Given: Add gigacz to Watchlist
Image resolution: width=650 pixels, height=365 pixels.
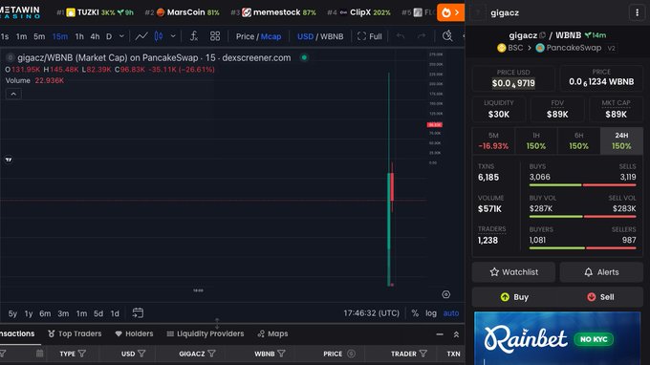Looking at the screenshot, I should click(513, 272).
